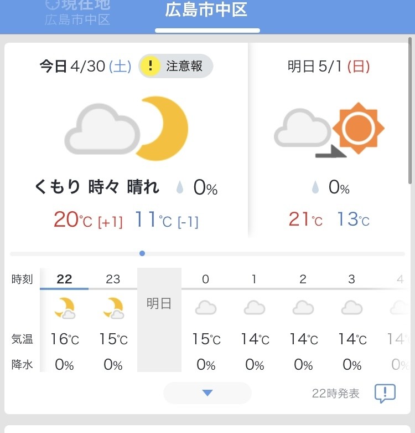
Task: Tap the 1 o'clock cloud icon
Action: pyautogui.click(x=255, y=307)
